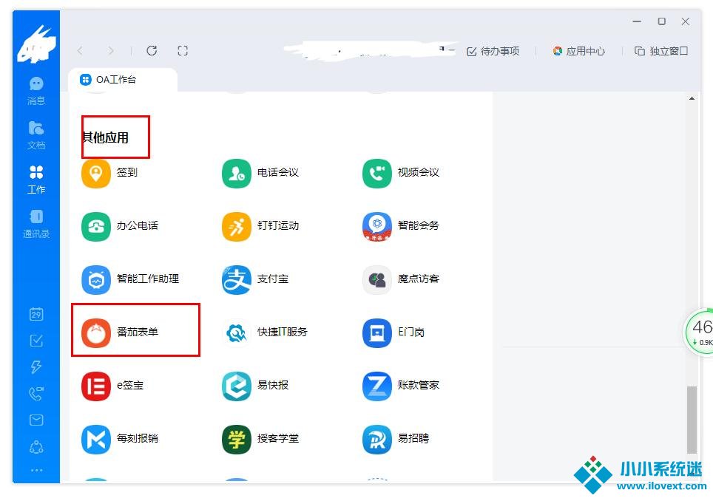Open the 应用中心 app center
The width and height of the screenshot is (713, 498).
tap(578, 51)
